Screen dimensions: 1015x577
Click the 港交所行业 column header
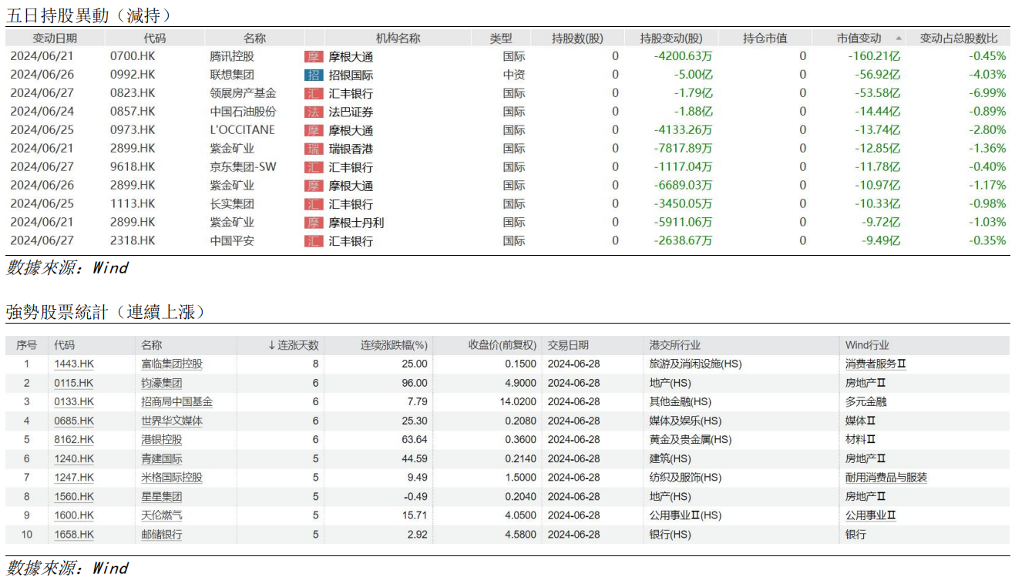(675, 345)
